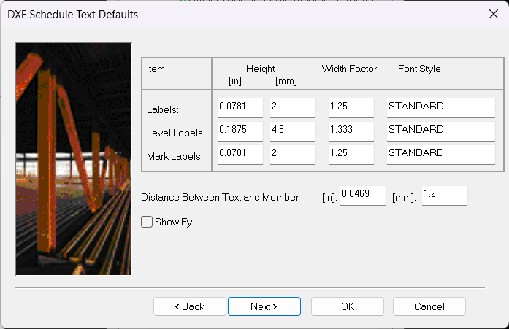Edit Labels height in inches field
Screen dimensions: 509x329
click(x=240, y=107)
